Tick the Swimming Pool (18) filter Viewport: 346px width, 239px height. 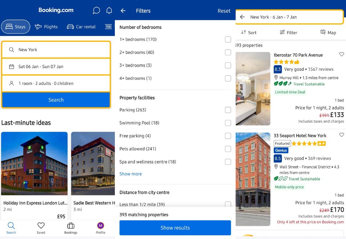[x=228, y=123]
